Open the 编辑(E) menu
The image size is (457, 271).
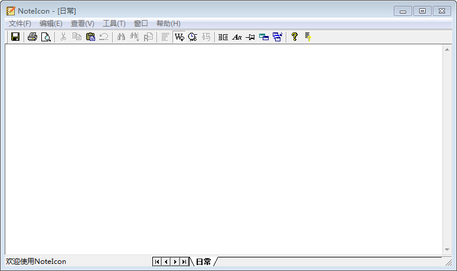coord(51,24)
